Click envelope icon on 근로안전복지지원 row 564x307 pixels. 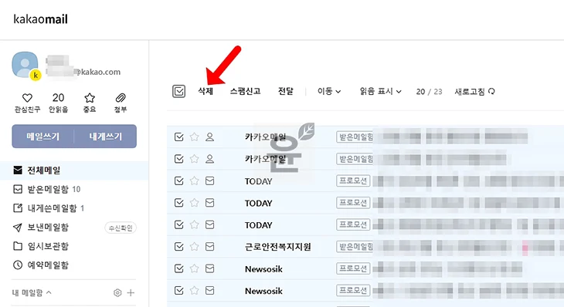[209, 246]
